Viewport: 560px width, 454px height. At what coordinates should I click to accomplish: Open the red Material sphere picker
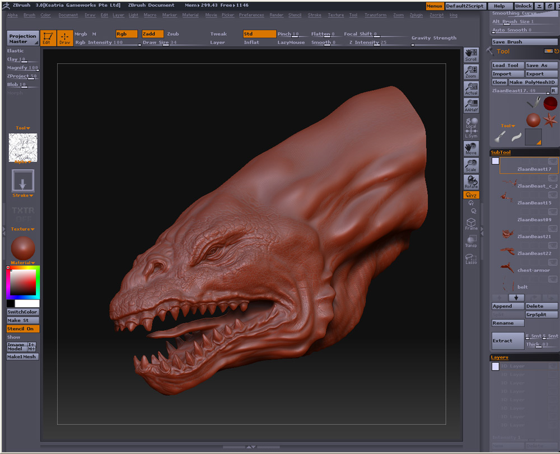pos(23,249)
